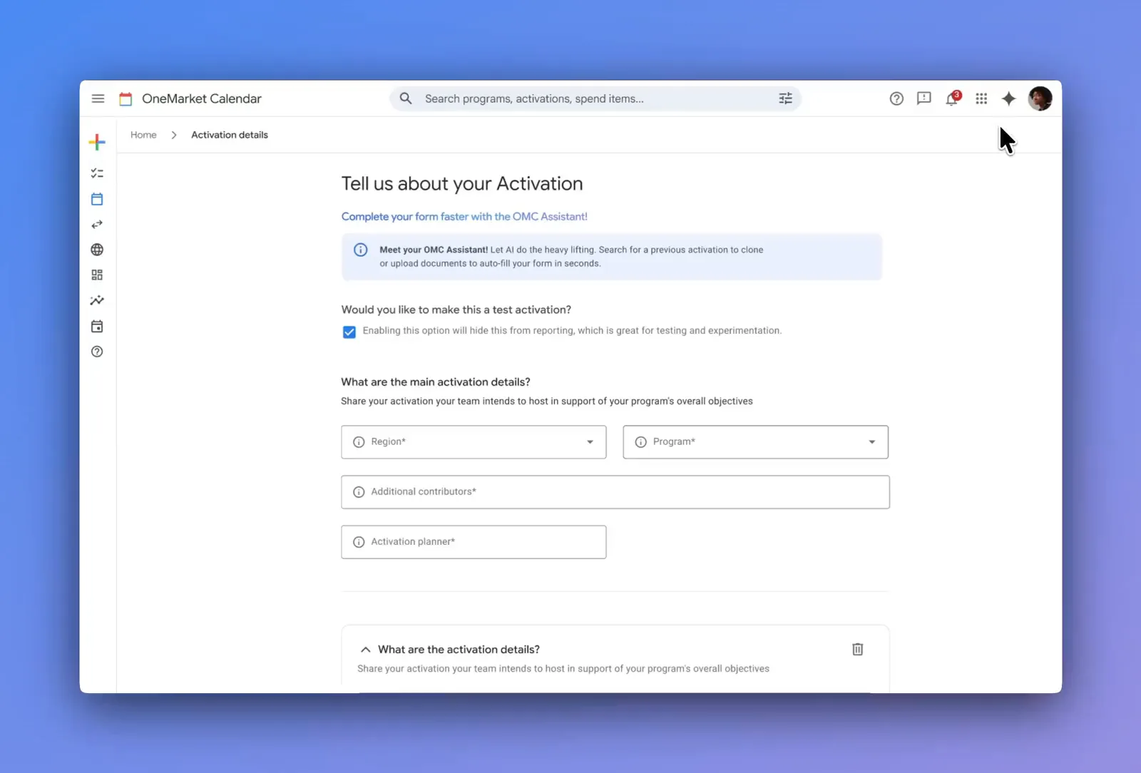Click the Program field info icon
The height and width of the screenshot is (773, 1141).
[x=641, y=442]
